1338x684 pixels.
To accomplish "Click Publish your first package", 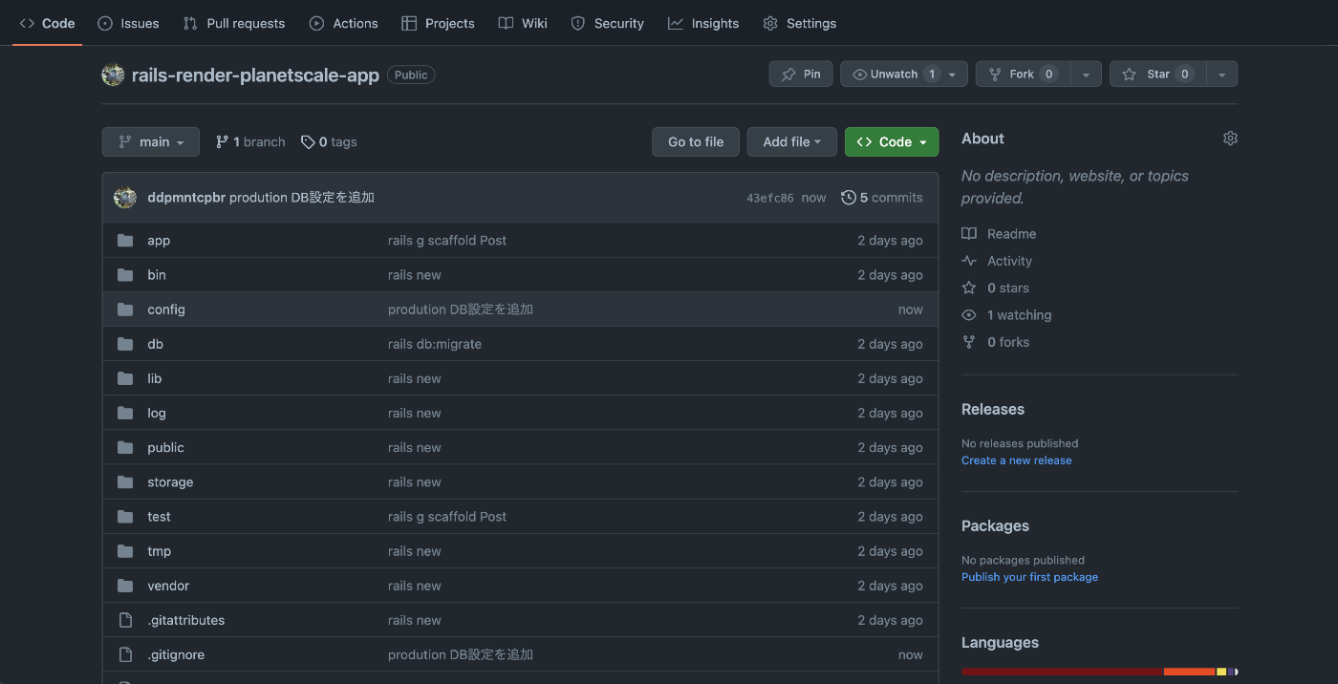I will pos(1029,577).
